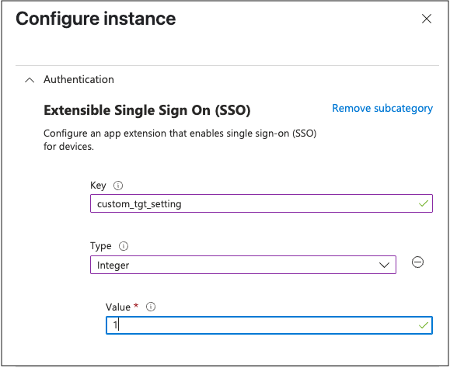Show info tooltip next to Value

[151, 307]
